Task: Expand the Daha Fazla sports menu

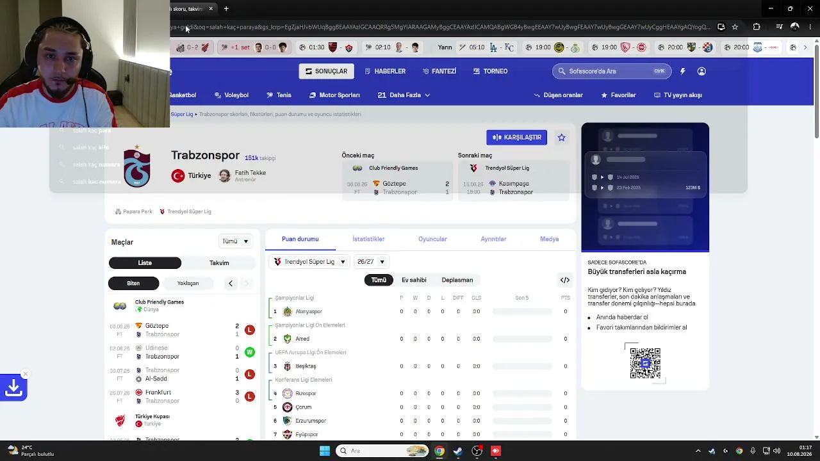Action: (x=404, y=95)
